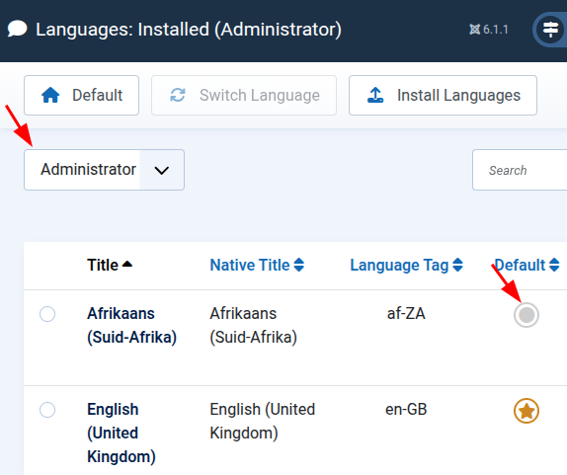This screenshot has height=475, width=567.
Task: Sort by Default column header
Action: click(x=526, y=265)
